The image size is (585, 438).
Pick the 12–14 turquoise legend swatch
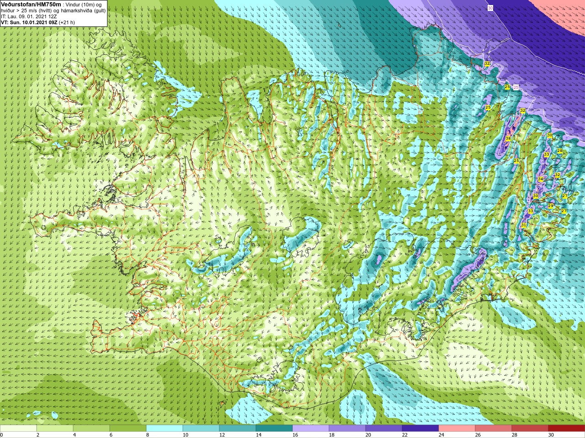pyautogui.click(x=238, y=428)
